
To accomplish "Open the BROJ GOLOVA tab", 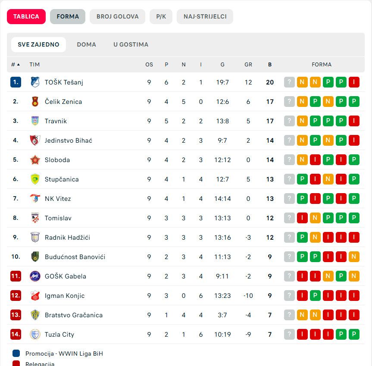I will tap(118, 16).
